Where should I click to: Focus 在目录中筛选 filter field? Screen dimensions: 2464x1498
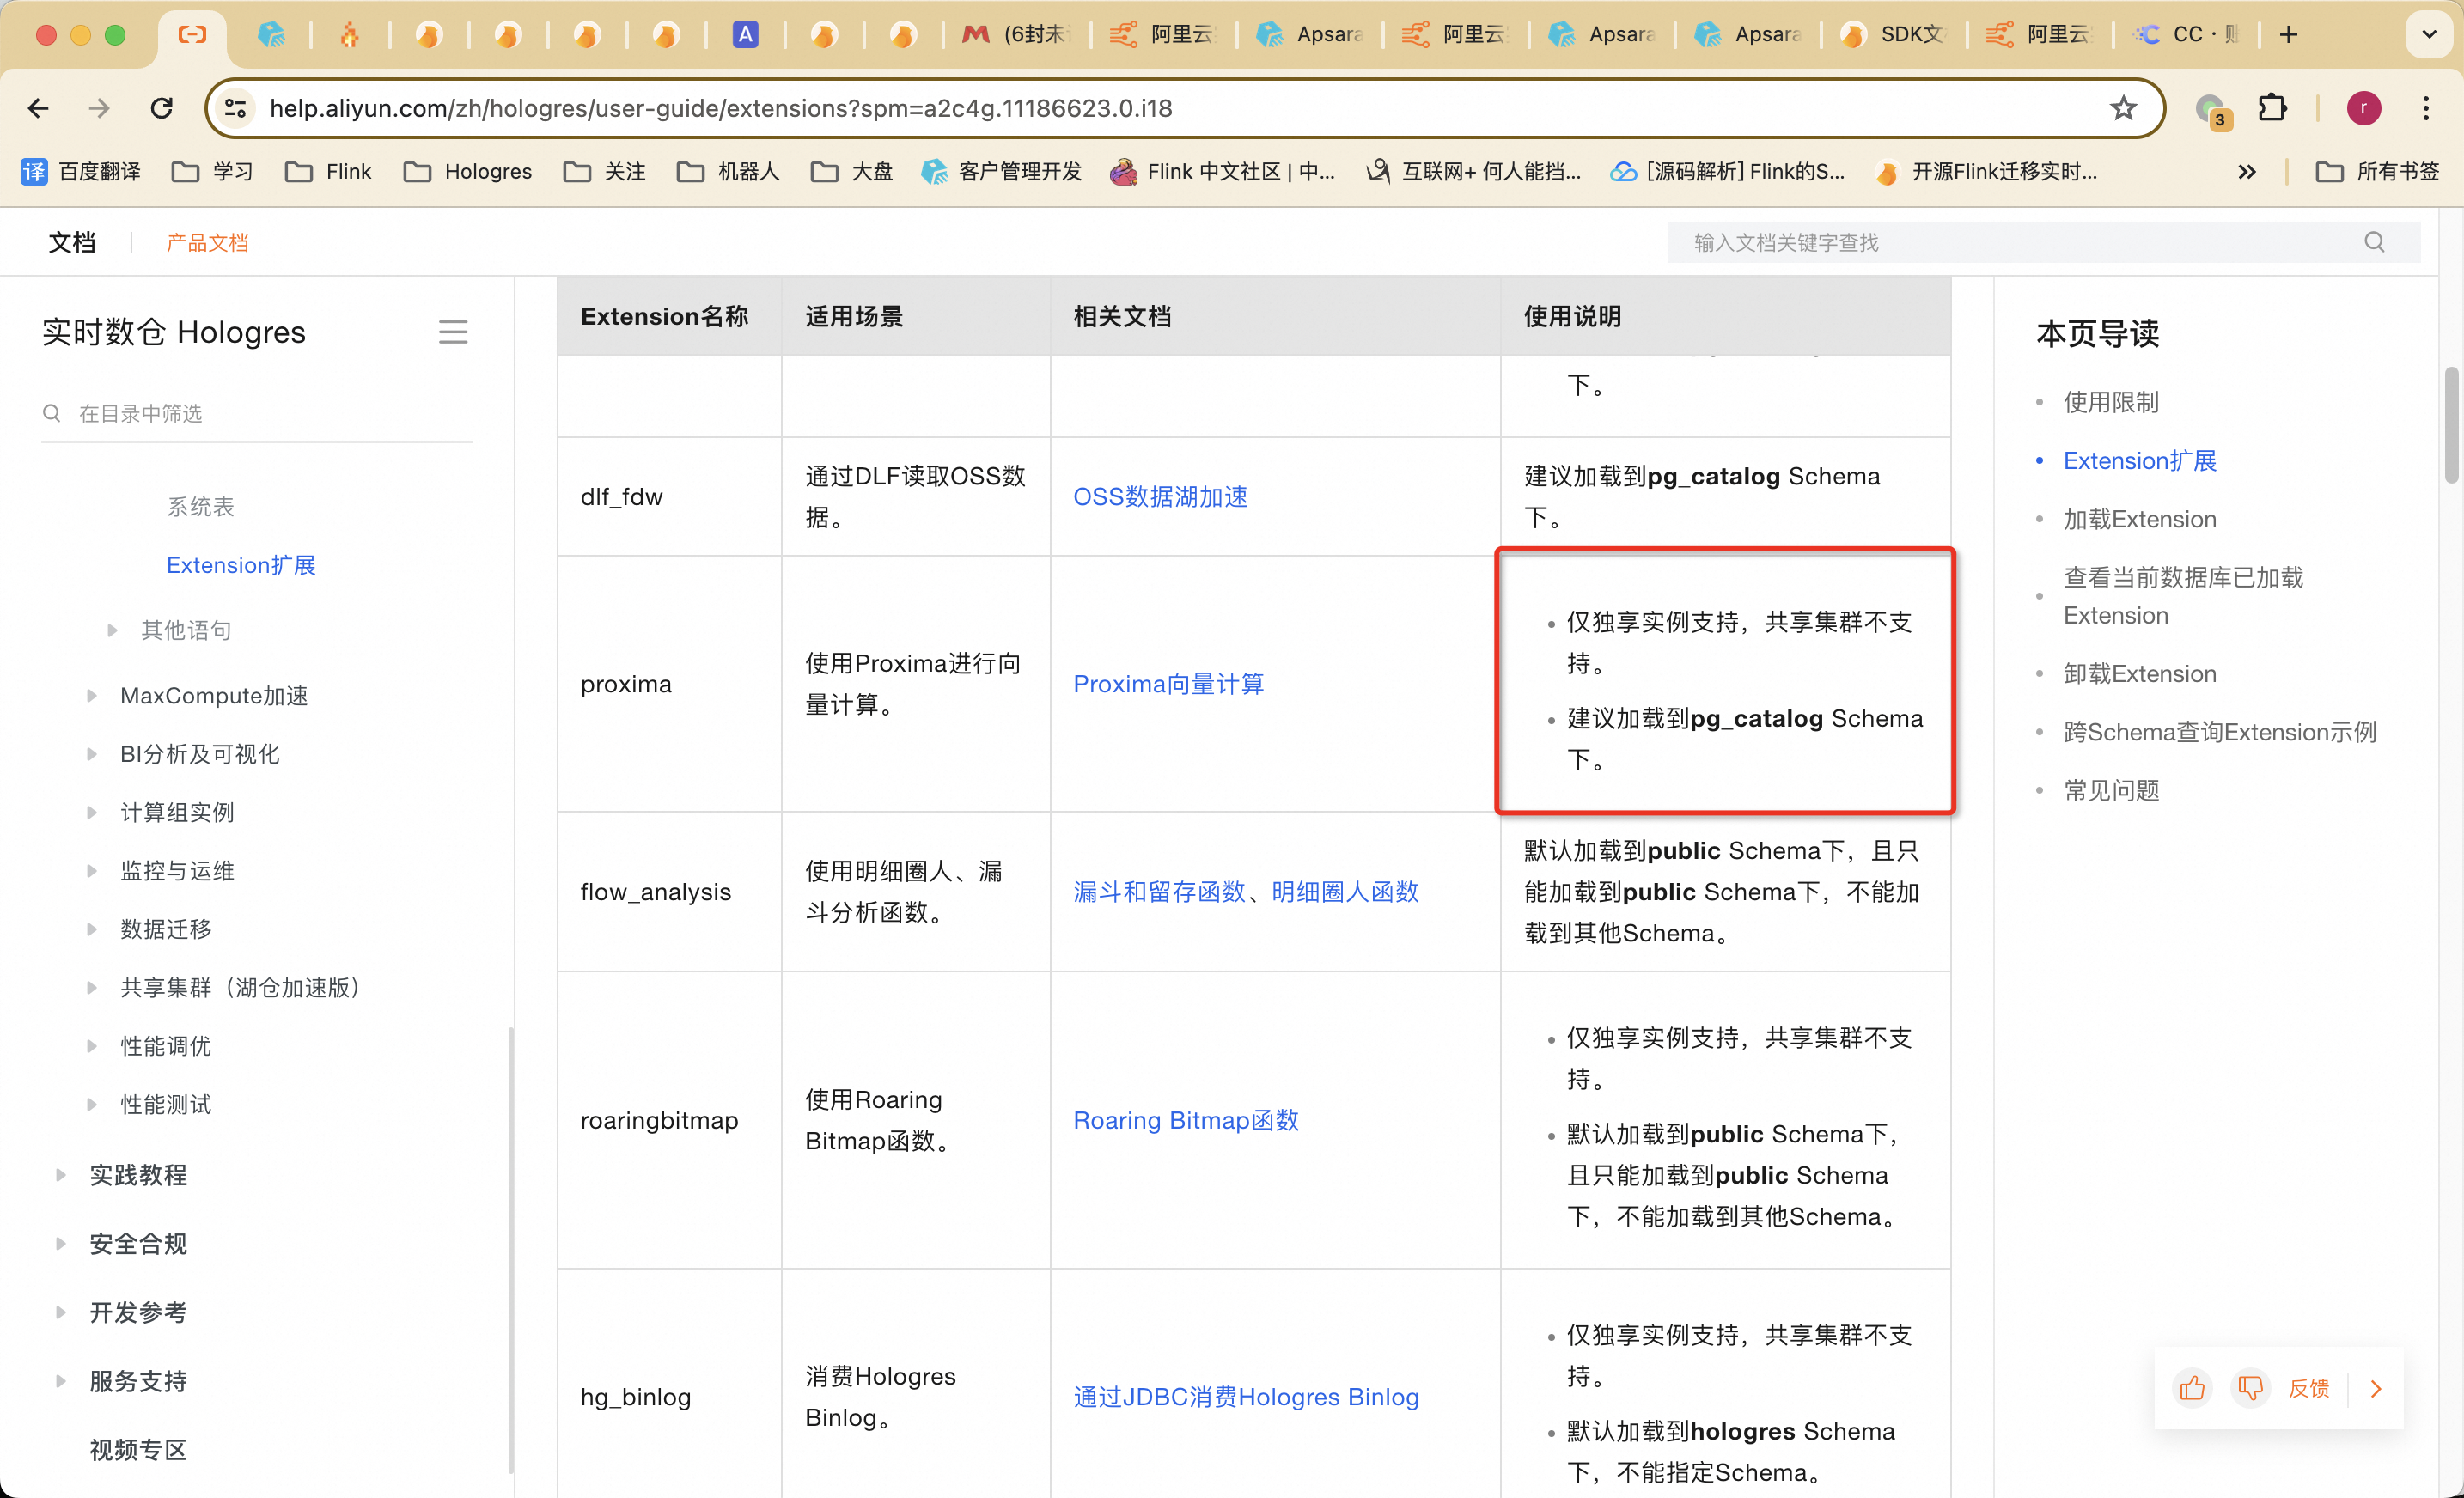tap(256, 413)
